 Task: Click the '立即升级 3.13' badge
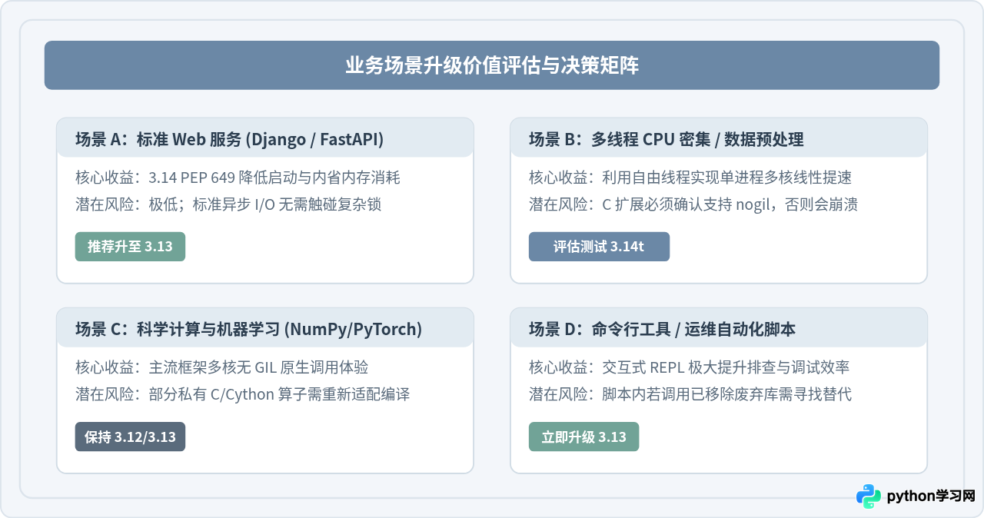coord(583,437)
